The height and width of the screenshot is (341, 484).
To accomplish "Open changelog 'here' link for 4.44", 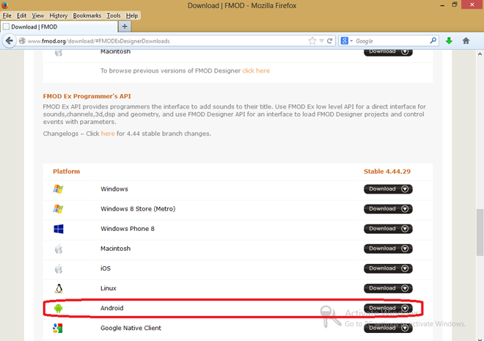I will point(108,133).
